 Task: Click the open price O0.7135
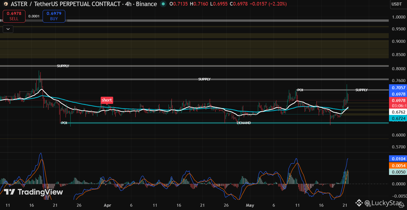(179, 4)
